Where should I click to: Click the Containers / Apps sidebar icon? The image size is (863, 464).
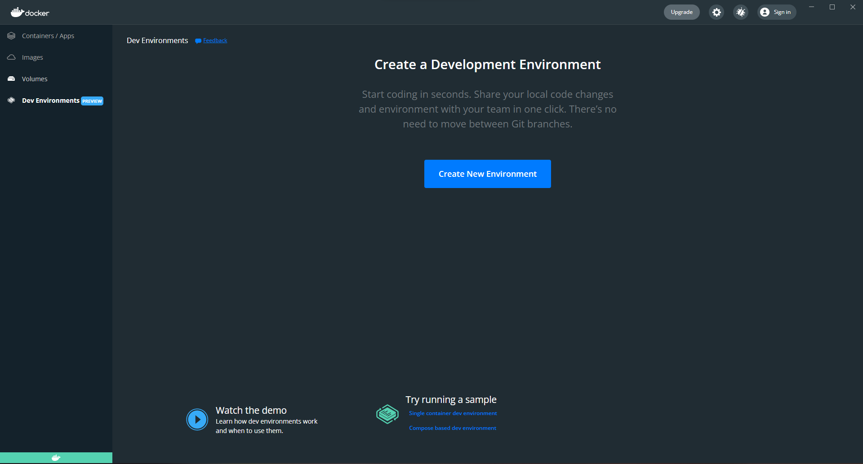click(12, 36)
